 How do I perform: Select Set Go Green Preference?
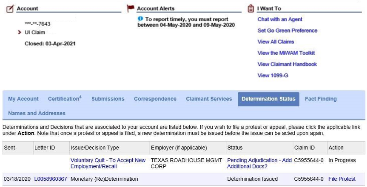pos(287,30)
